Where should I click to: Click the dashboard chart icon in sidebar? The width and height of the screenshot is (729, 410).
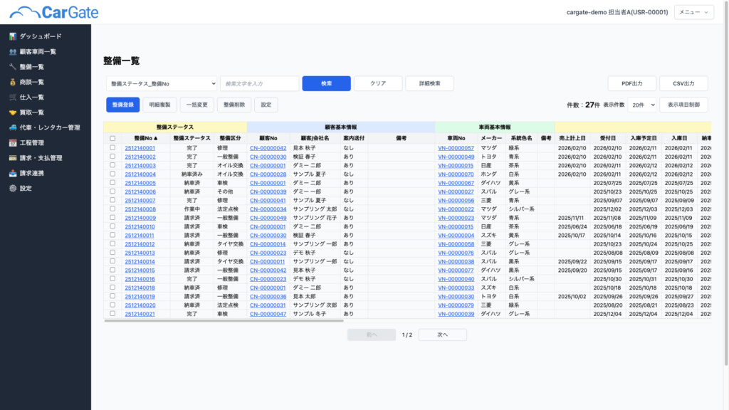click(x=13, y=36)
